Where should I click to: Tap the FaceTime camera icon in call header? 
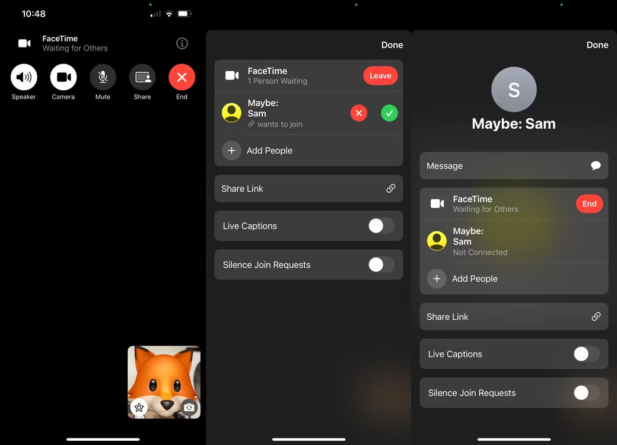[24, 43]
